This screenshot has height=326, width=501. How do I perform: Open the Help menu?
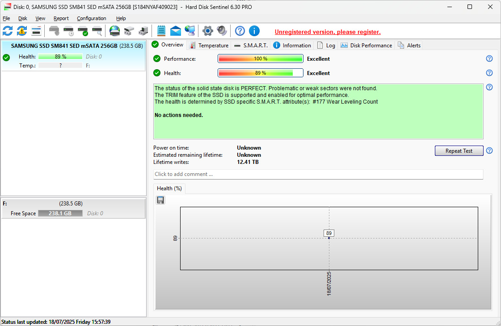(121, 18)
